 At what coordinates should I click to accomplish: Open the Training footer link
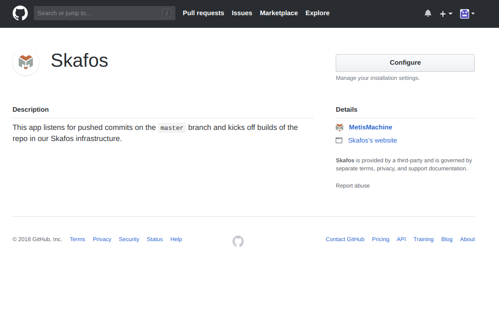(423, 239)
